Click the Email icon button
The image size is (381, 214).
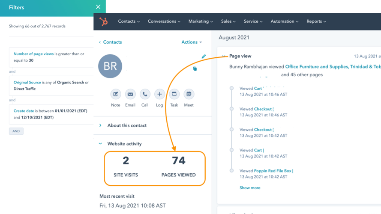pos(130,94)
